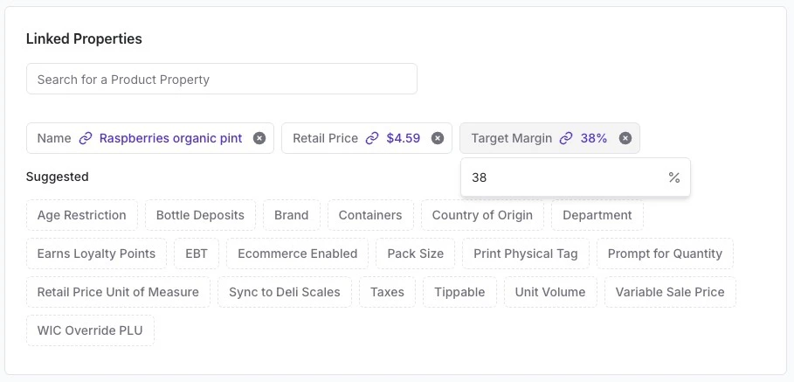Image resolution: width=794 pixels, height=382 pixels.
Task: Open Raspberries organic pint linked value
Action: point(171,138)
